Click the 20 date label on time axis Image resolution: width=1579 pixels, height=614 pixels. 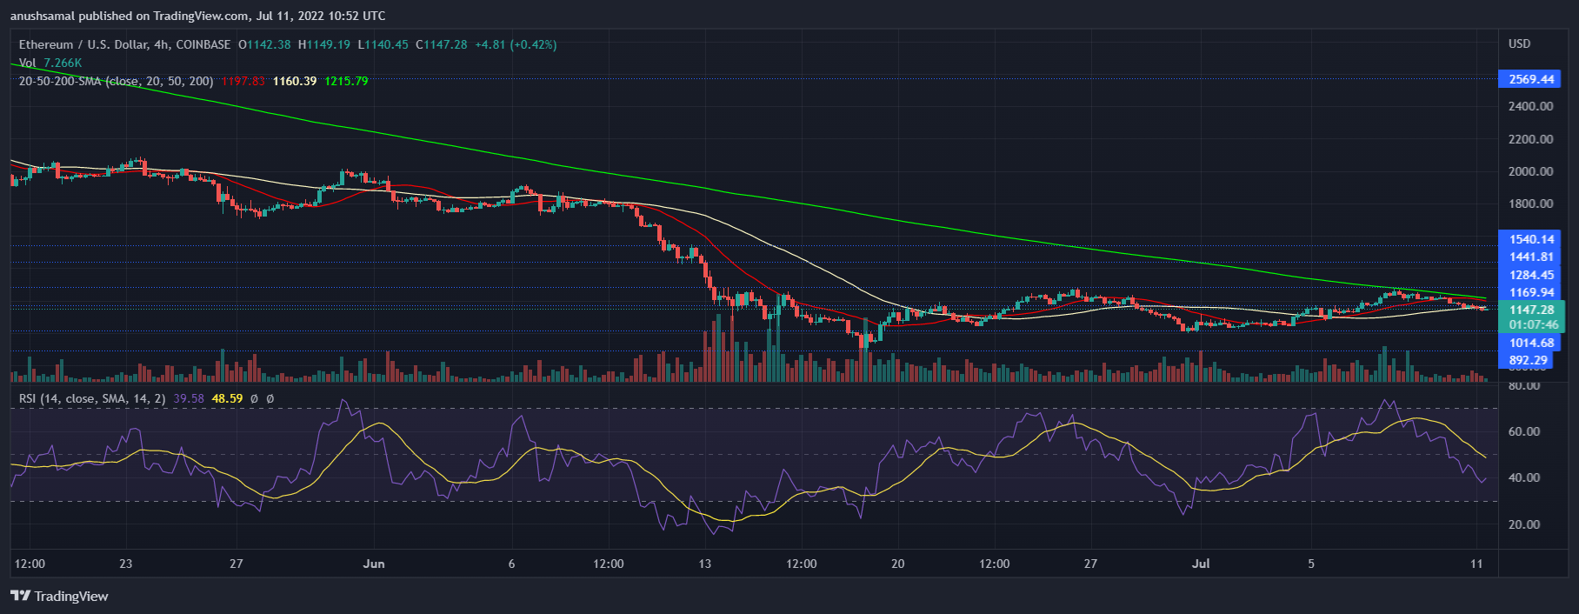tap(898, 564)
